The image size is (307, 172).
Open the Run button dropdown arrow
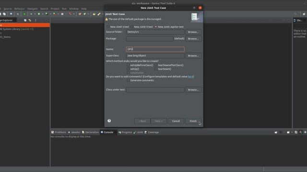coord(43,14)
